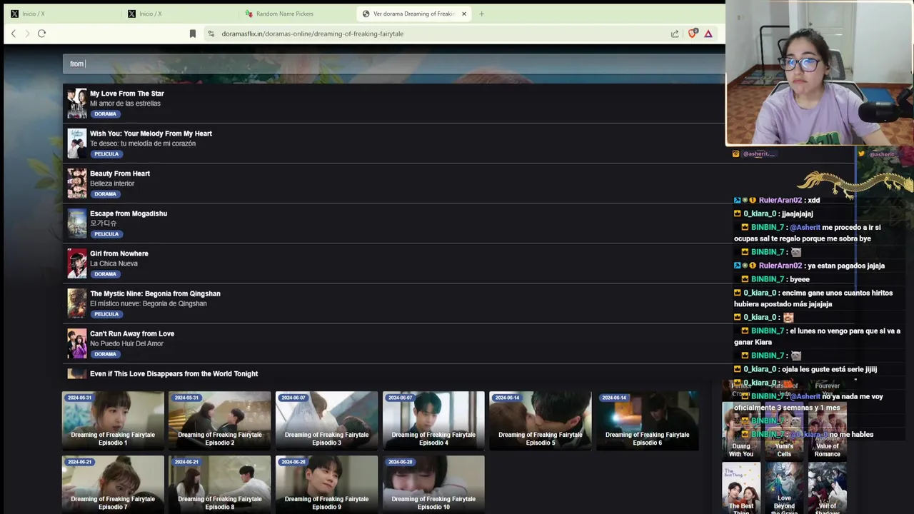Viewport: 914px width, 514px height.
Task: Go forward with the browser forward arrow
Action: (x=27, y=34)
